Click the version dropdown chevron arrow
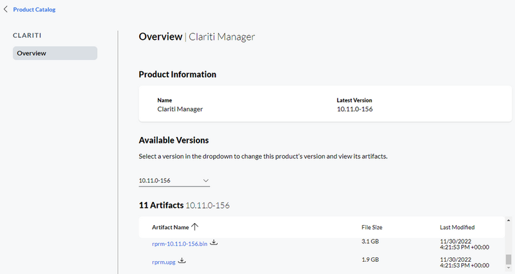 [205, 181]
